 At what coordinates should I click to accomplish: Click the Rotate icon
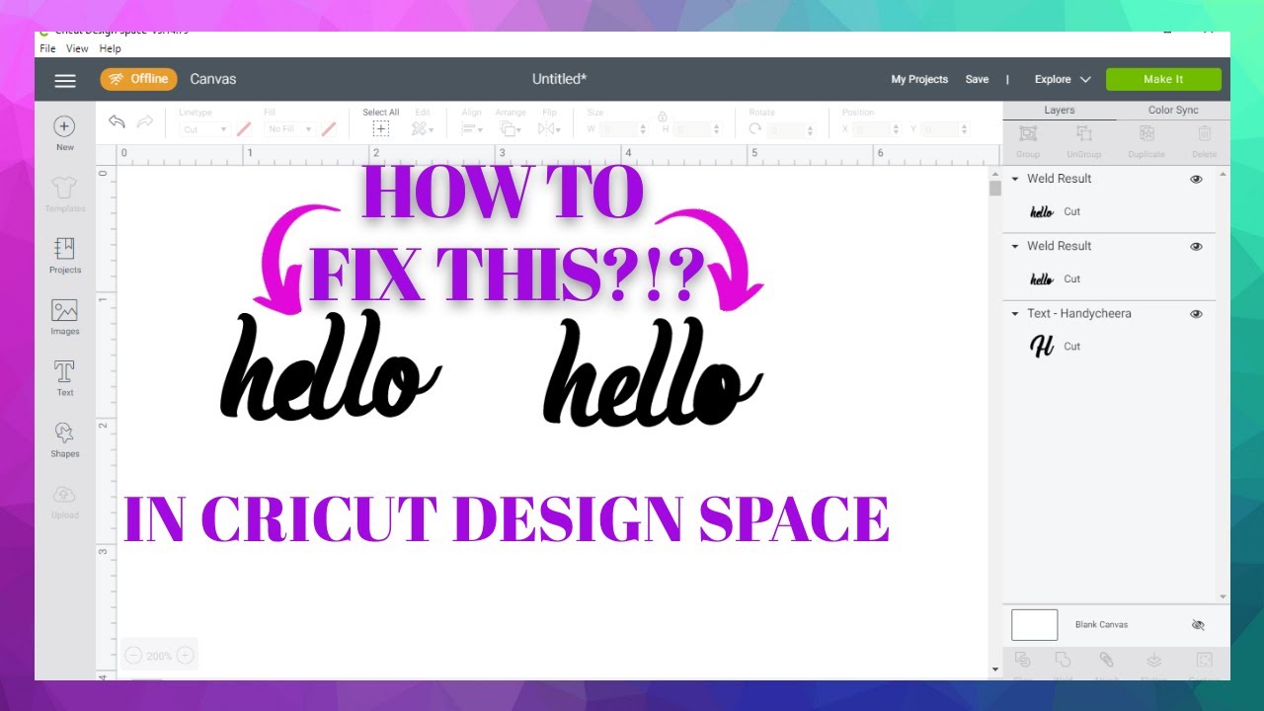click(x=755, y=129)
